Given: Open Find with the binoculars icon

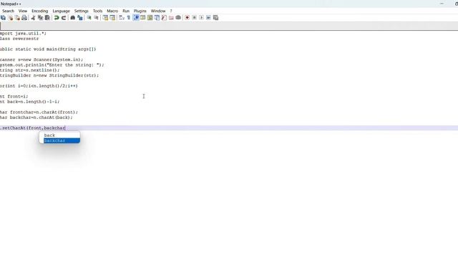Looking at the screenshot, I should point(73,17).
